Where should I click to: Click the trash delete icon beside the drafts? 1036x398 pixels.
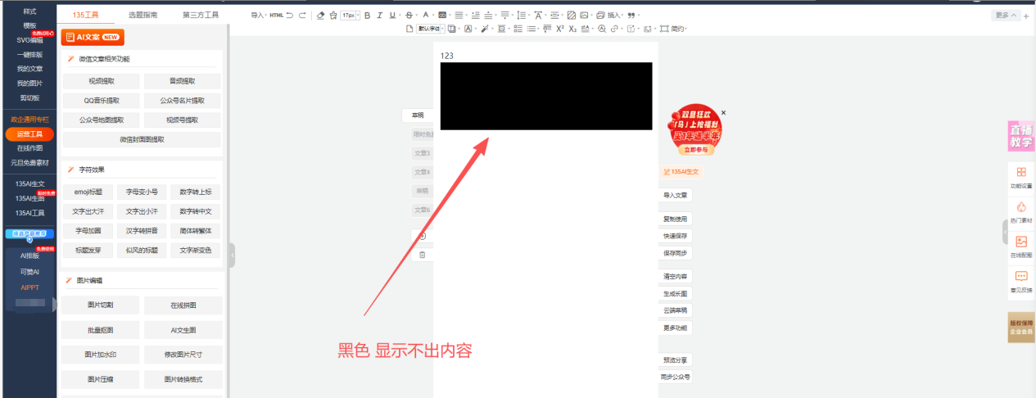(423, 255)
